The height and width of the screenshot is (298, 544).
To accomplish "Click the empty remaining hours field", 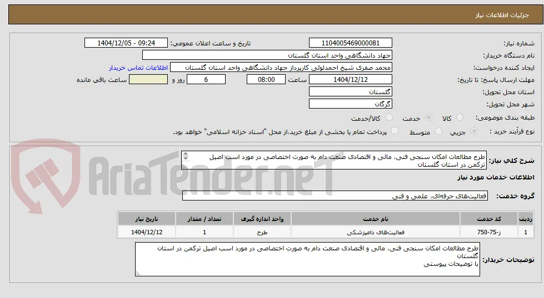I will (x=148, y=80).
